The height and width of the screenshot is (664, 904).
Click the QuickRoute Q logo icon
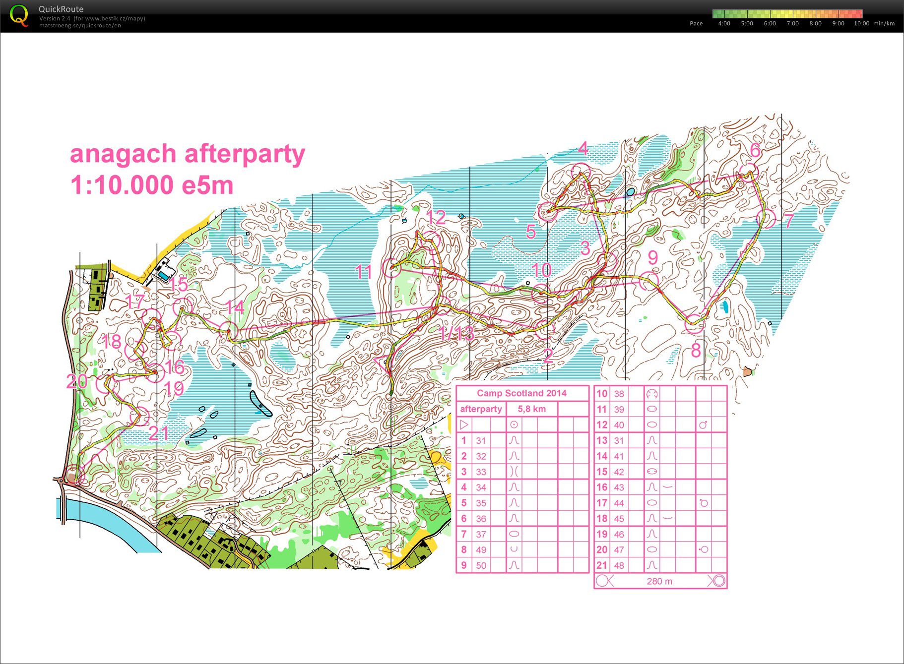click(x=19, y=15)
